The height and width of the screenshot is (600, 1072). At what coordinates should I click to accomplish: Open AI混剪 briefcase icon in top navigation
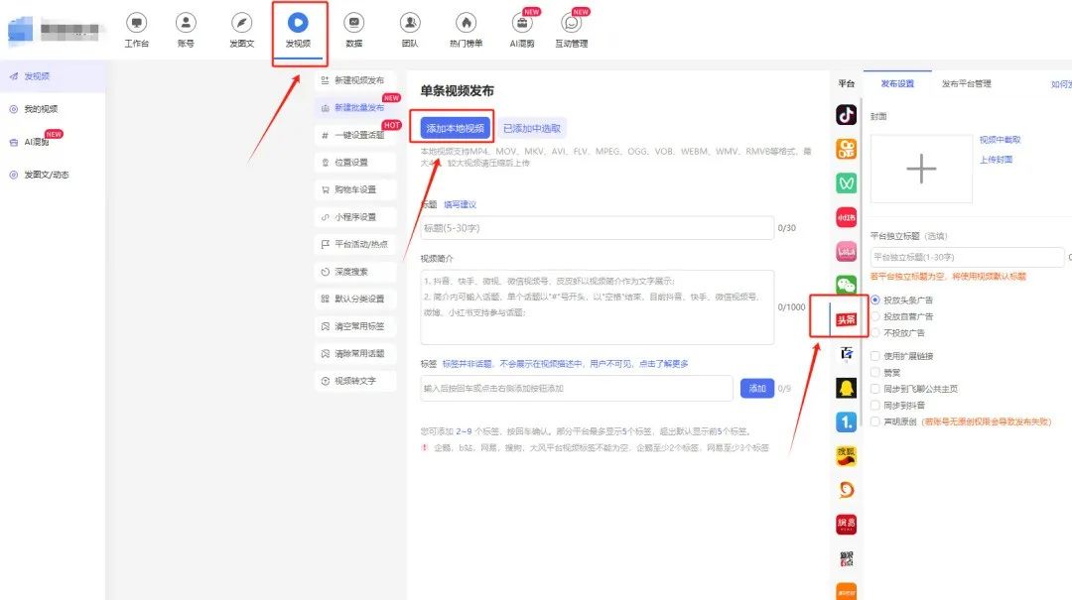click(x=522, y=23)
